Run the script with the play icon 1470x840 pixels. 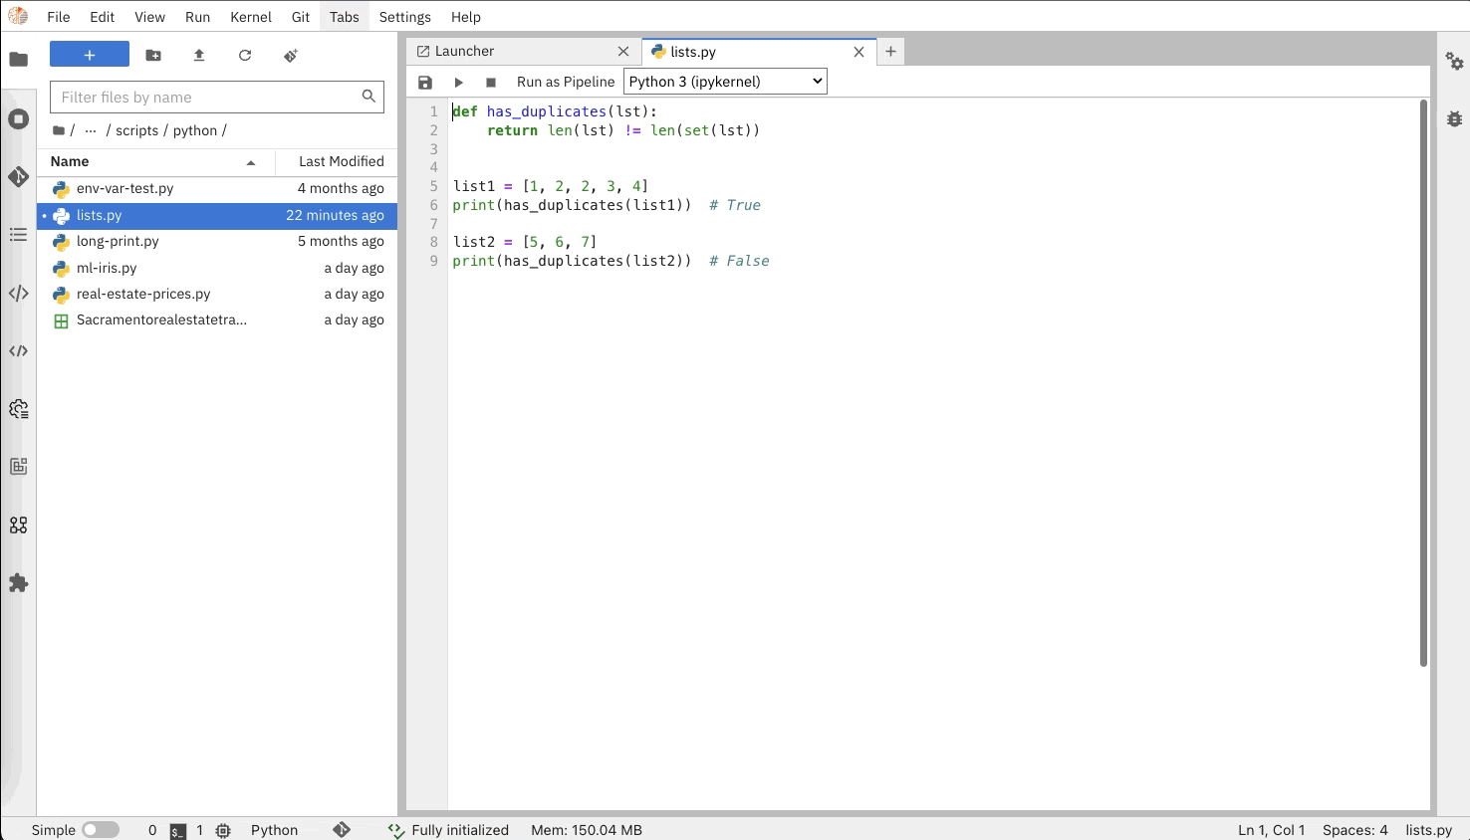[458, 83]
